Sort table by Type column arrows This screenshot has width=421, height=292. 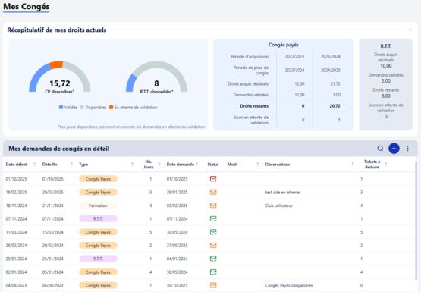[x=132, y=165]
